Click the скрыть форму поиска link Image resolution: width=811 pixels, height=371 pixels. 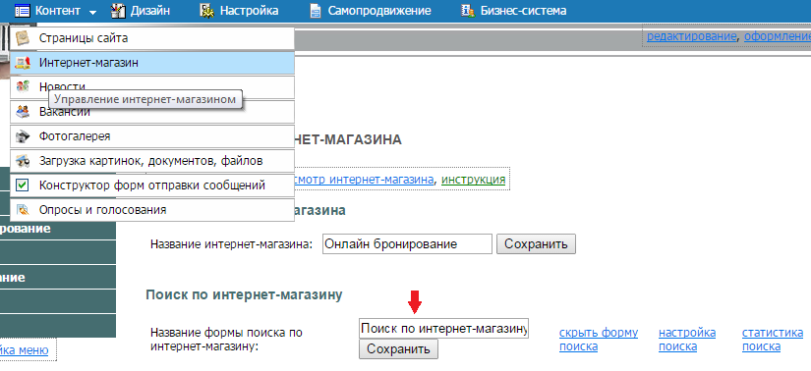tap(599, 340)
